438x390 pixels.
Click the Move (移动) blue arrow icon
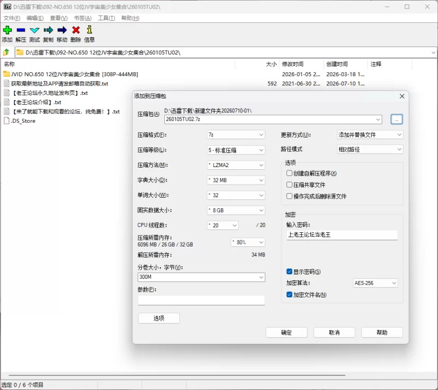(62, 30)
